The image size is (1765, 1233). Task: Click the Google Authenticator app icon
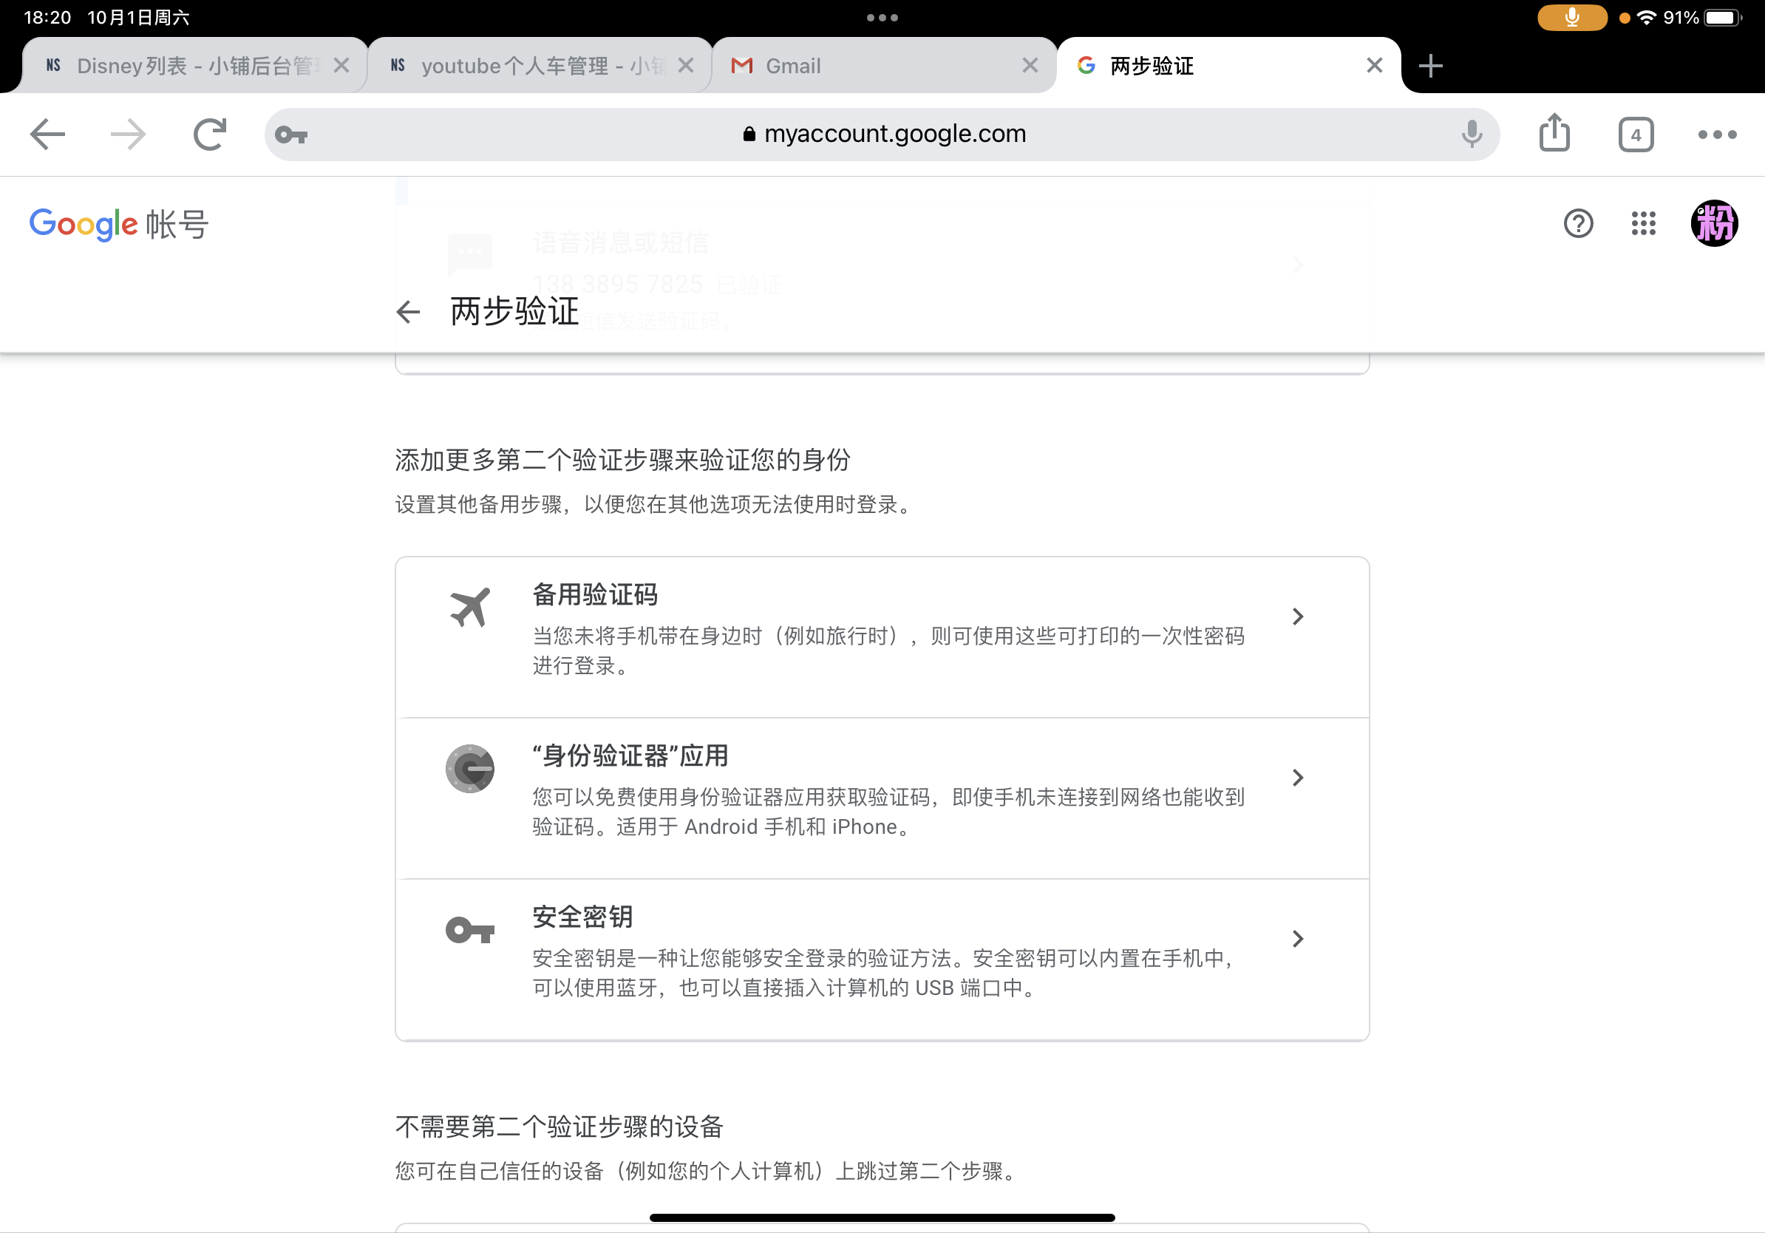[x=469, y=769]
